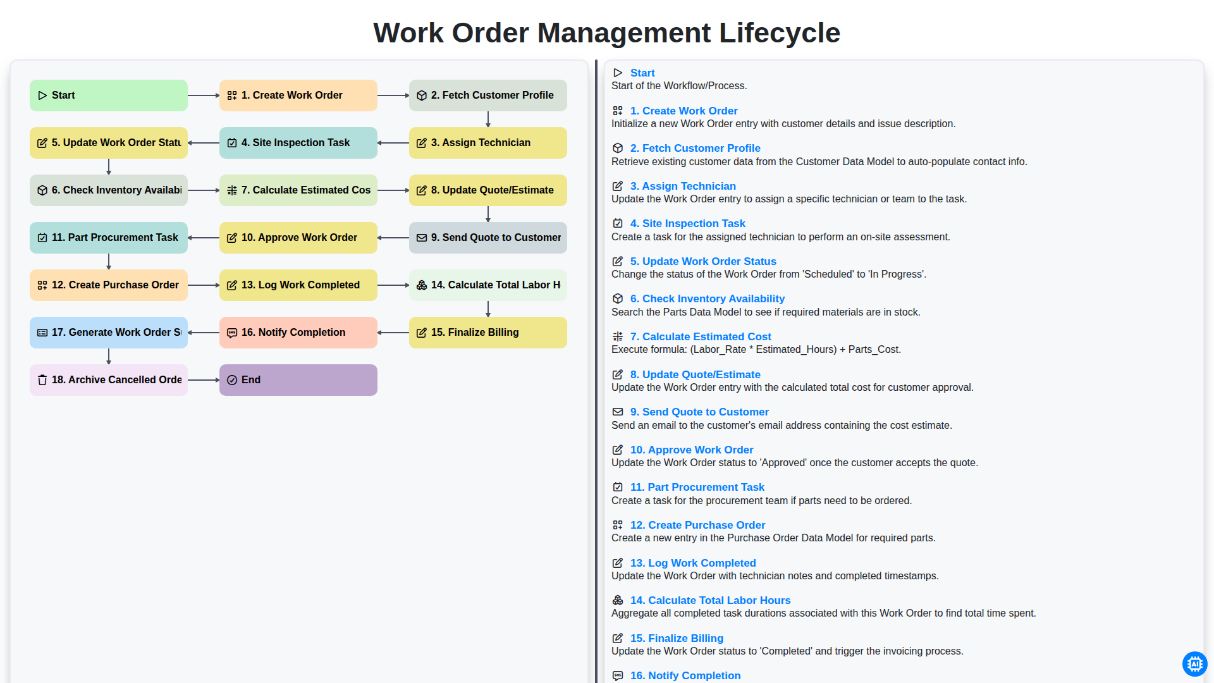Open the 8. Update Quote/Estimate link
Image resolution: width=1214 pixels, height=683 pixels.
coord(695,374)
